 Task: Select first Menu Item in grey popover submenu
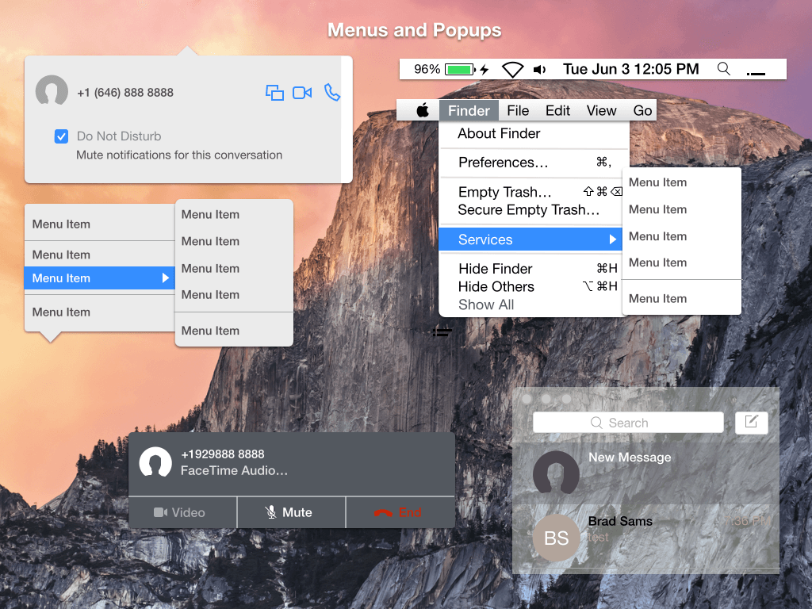pos(234,214)
